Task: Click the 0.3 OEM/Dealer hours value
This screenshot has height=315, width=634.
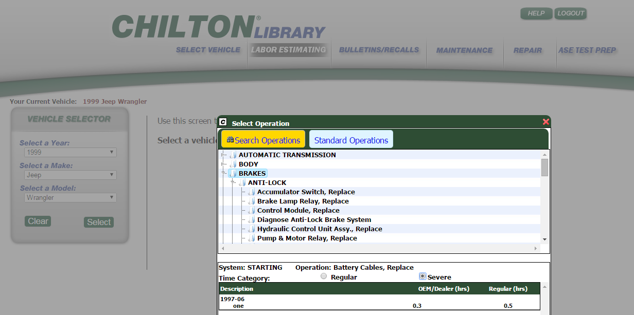Action: (x=417, y=306)
